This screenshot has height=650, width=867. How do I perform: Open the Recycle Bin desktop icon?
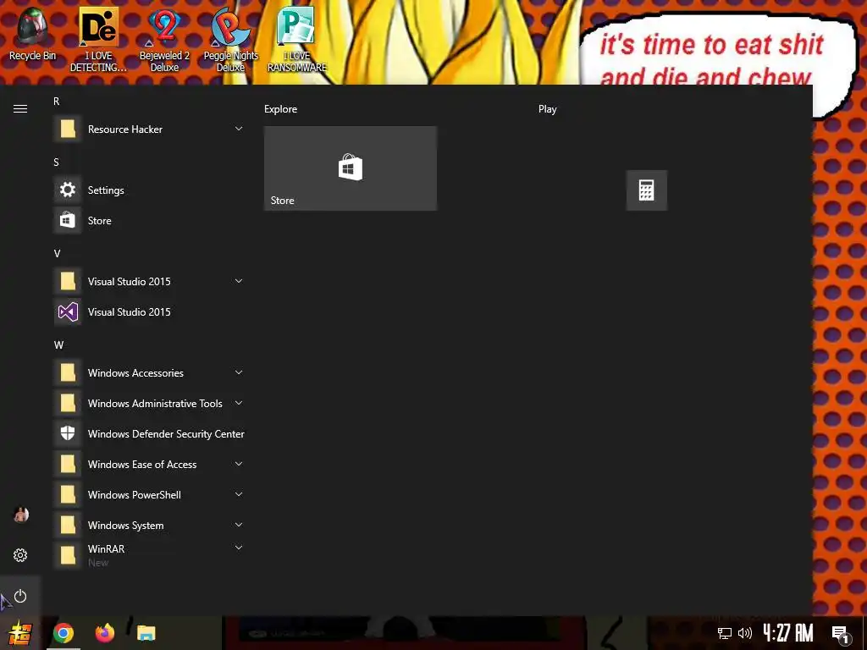click(32, 34)
